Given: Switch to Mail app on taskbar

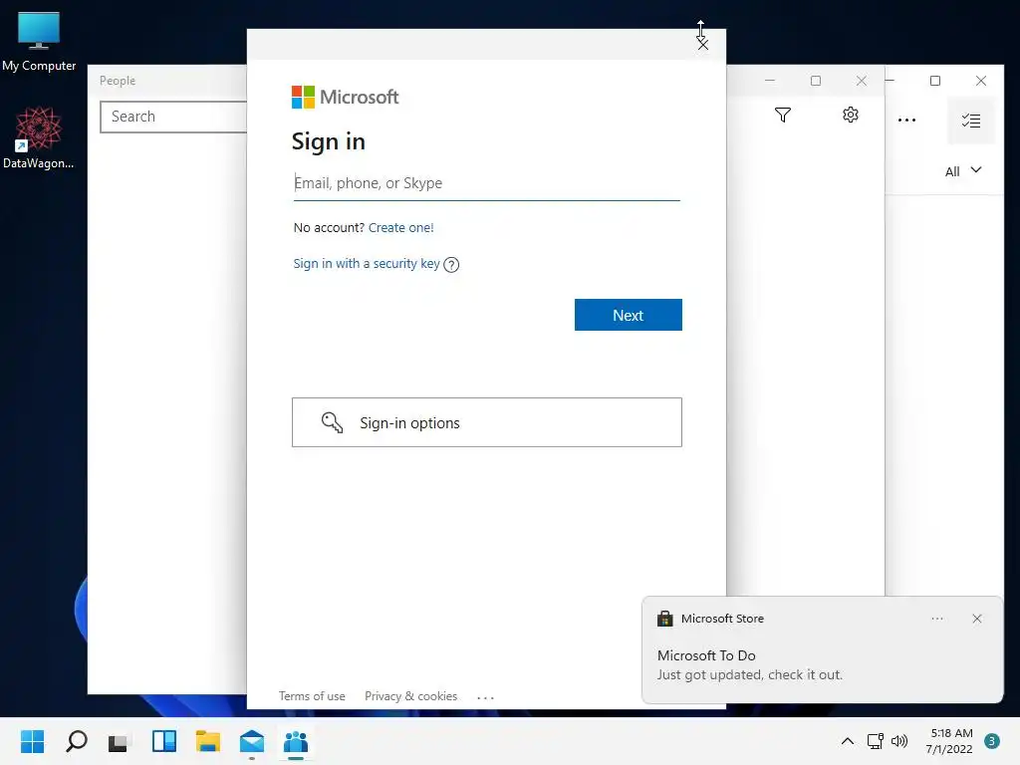Looking at the screenshot, I should tap(252, 741).
